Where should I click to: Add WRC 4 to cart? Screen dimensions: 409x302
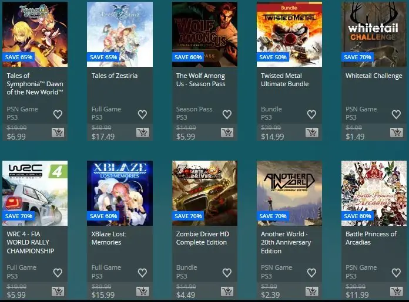[58, 291]
